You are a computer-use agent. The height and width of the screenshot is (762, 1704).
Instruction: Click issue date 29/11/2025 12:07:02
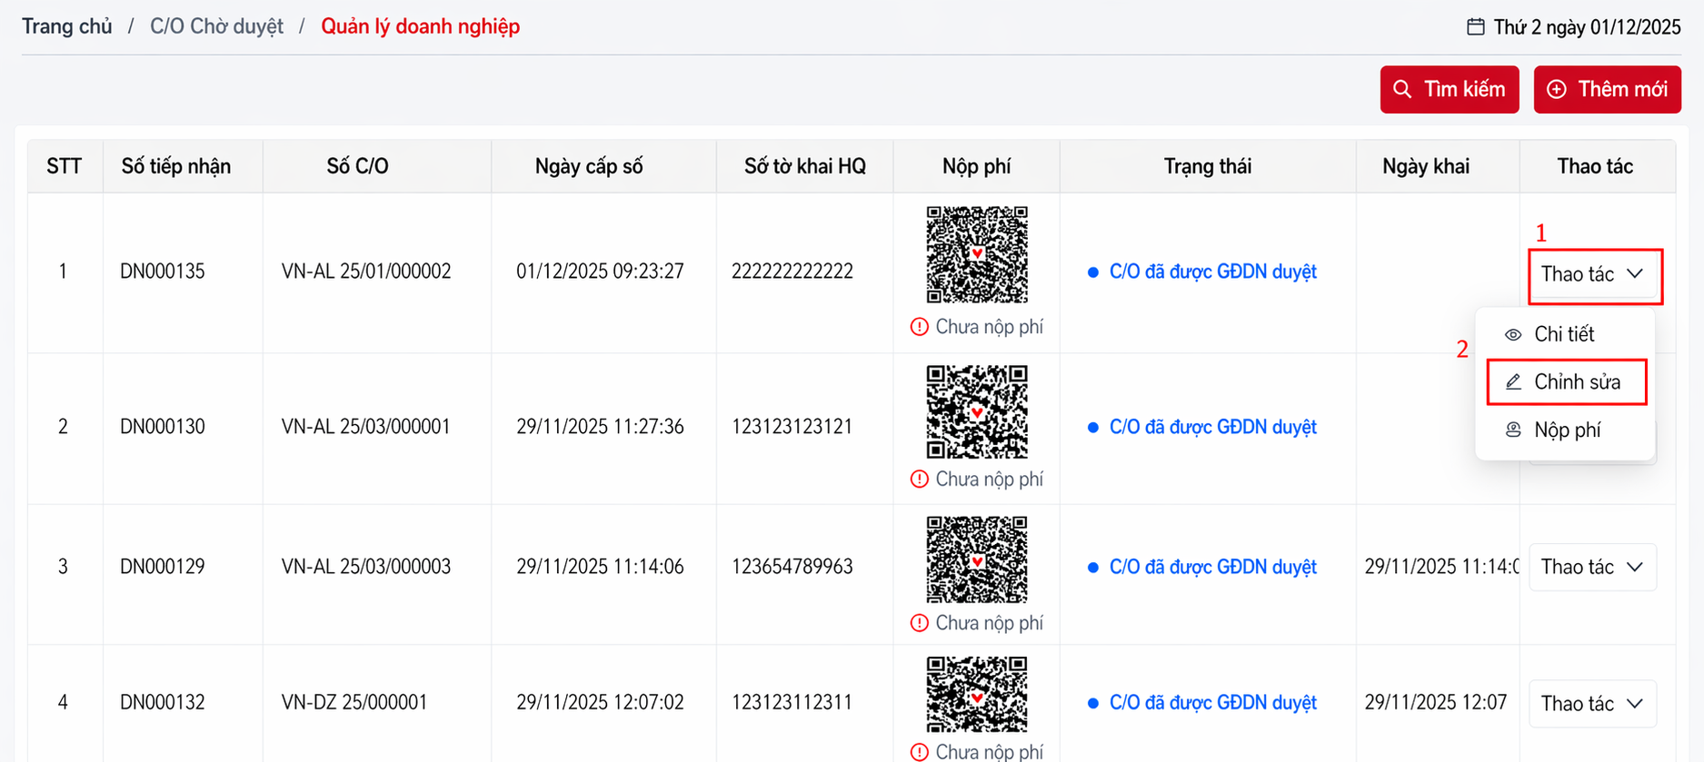pyautogui.click(x=600, y=703)
